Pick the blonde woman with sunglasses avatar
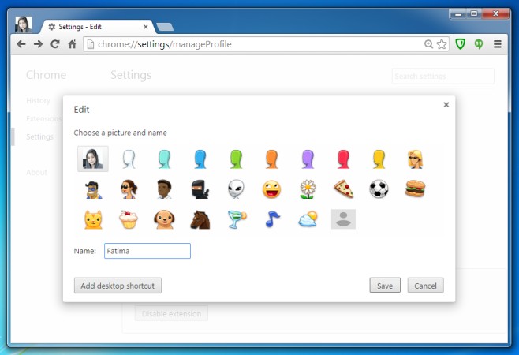519x355 pixels. pos(415,159)
